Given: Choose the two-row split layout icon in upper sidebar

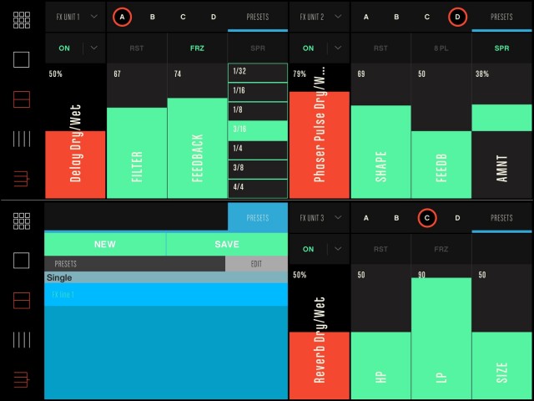Looking at the screenshot, I should pyautogui.click(x=22, y=99).
